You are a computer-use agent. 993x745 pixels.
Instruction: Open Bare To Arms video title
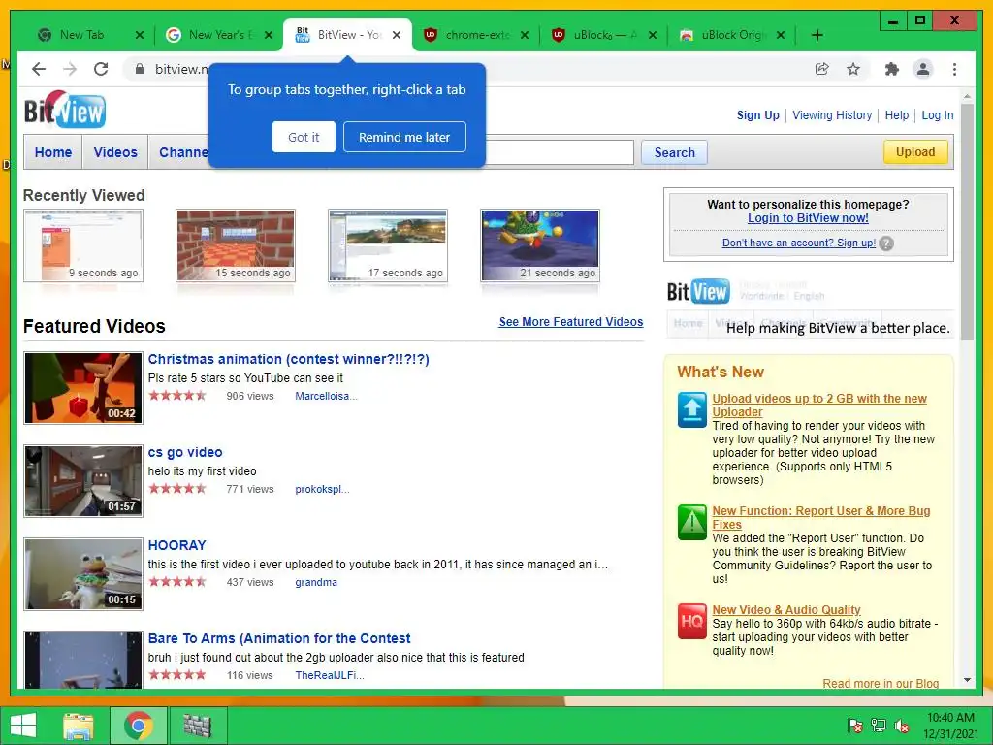point(279,638)
